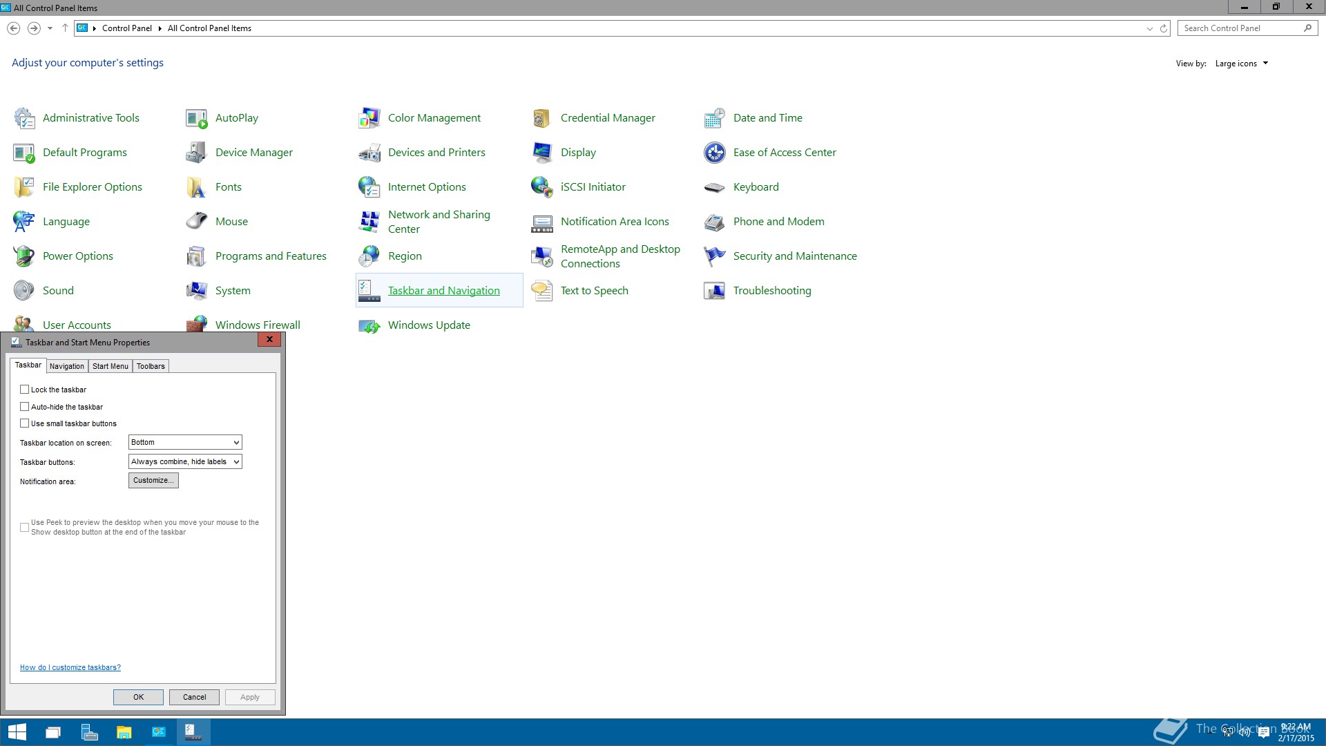Open the System icon

pyautogui.click(x=197, y=291)
